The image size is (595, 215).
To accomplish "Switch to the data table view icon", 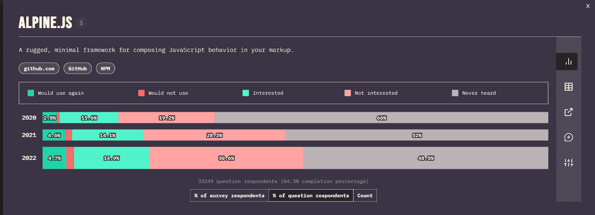I will pos(568,87).
